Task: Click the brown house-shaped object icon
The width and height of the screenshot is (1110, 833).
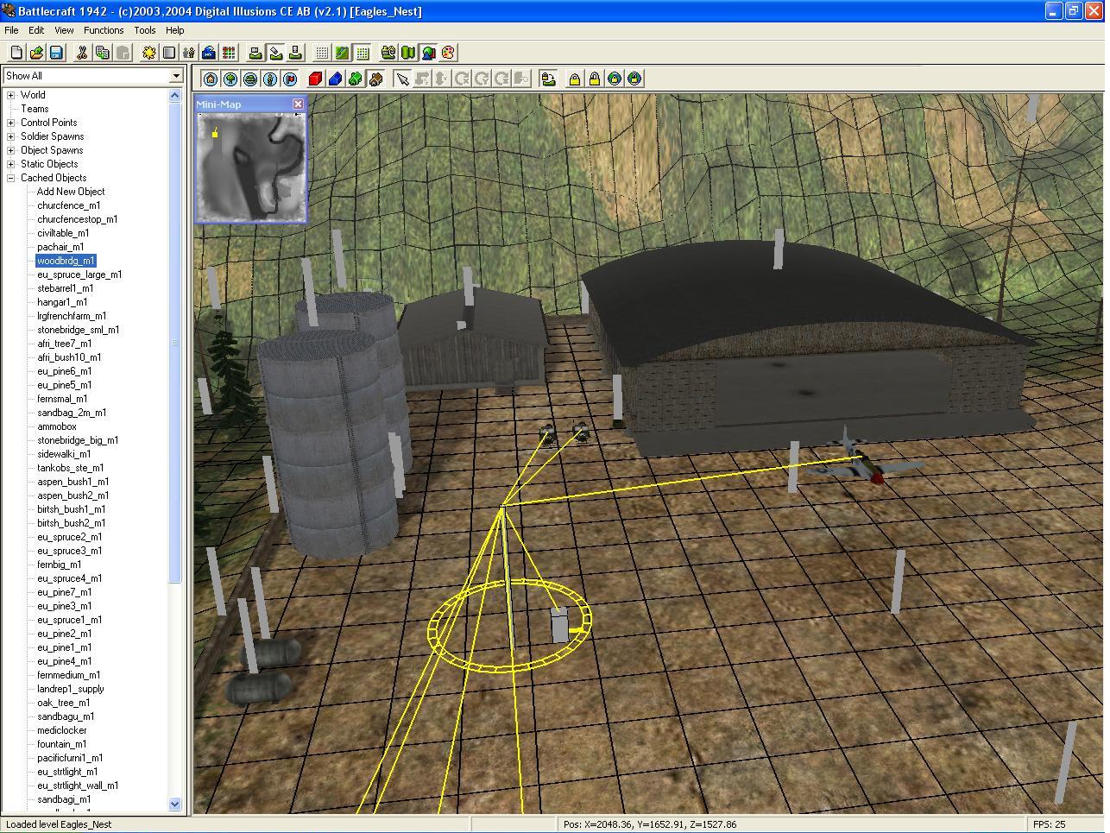Action: click(x=375, y=79)
